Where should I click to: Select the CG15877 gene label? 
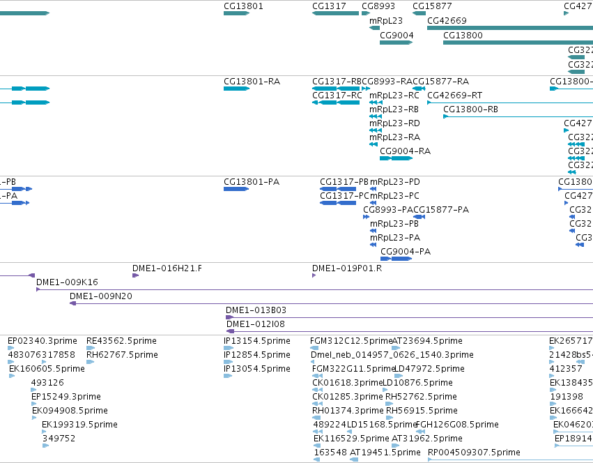(x=432, y=6)
